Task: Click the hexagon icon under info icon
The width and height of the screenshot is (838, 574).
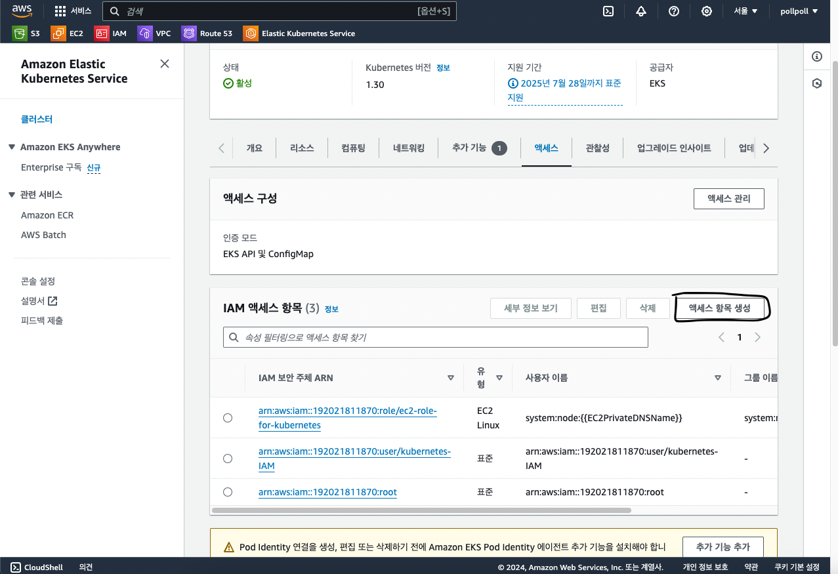Action: [817, 83]
